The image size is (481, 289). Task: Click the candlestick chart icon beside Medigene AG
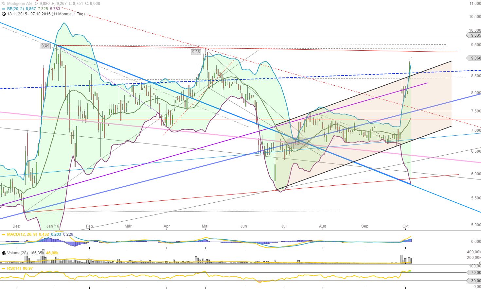[3, 4]
